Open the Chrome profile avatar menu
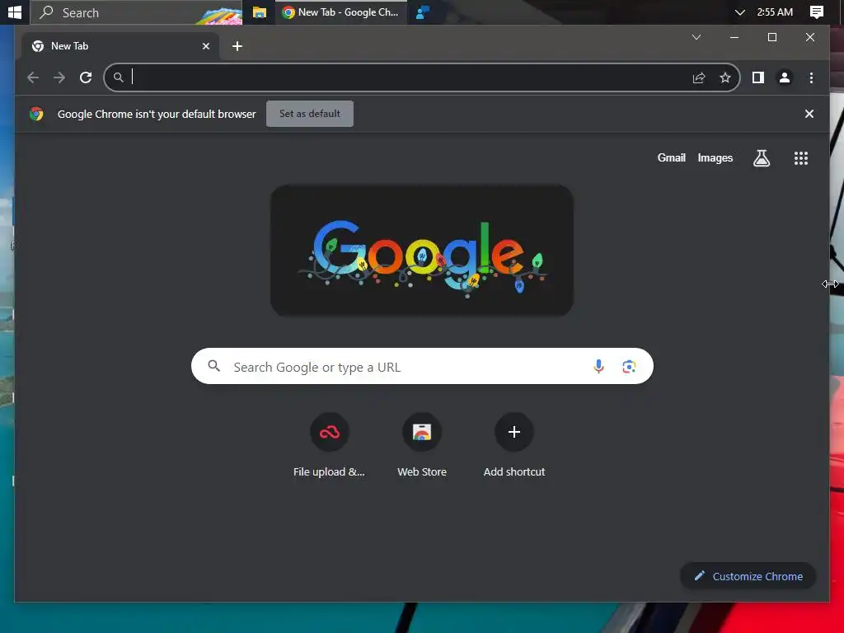 click(785, 77)
